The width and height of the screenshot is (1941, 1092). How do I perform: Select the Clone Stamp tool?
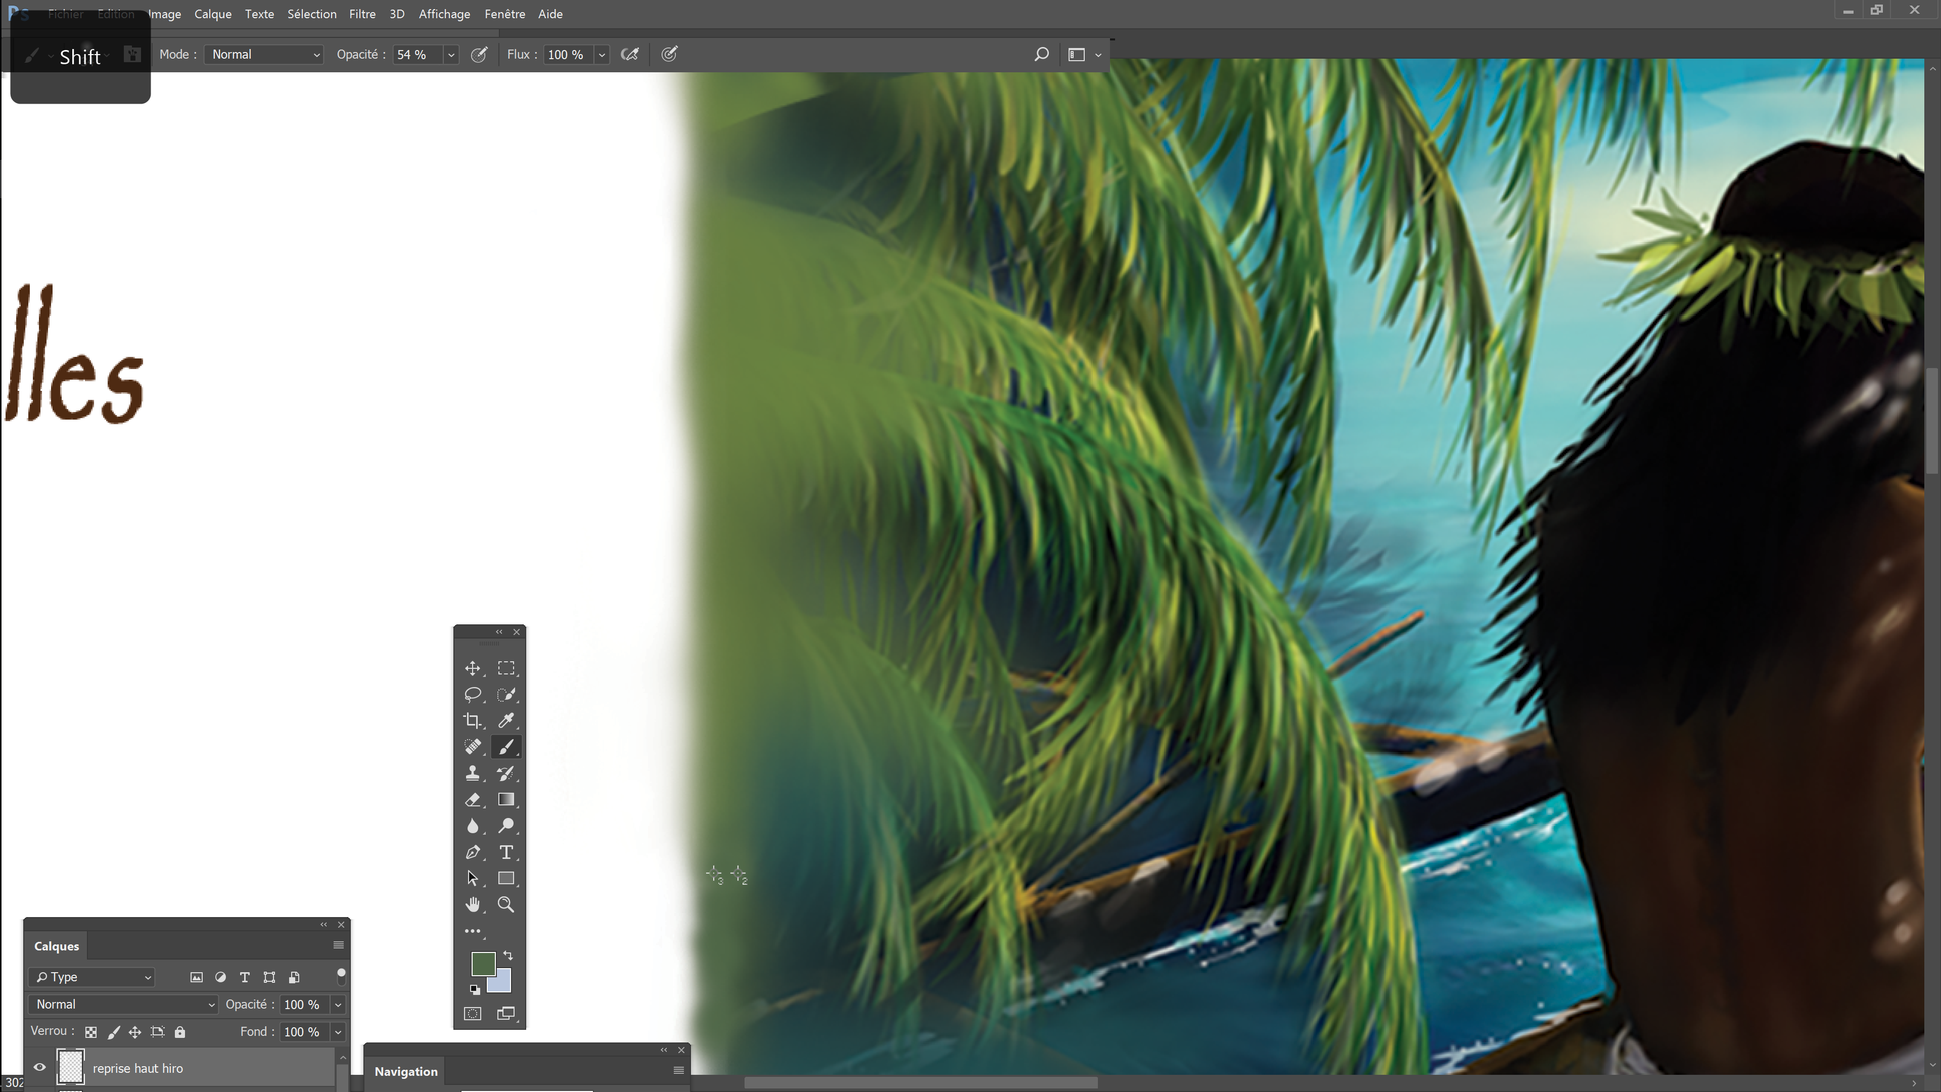[x=473, y=773]
